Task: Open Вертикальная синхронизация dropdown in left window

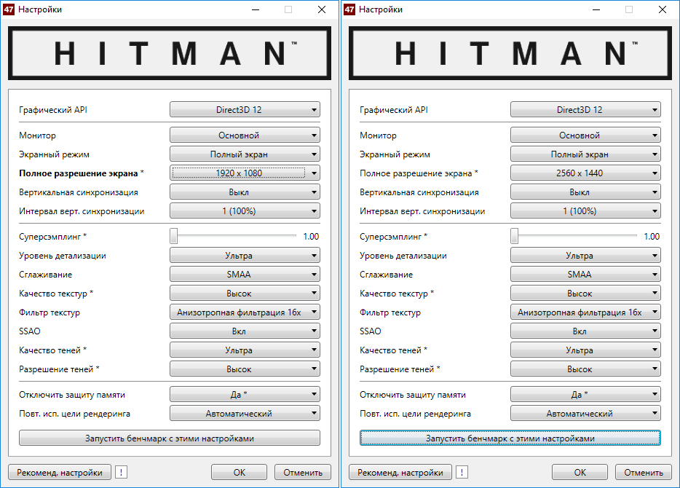Action: coord(245,192)
